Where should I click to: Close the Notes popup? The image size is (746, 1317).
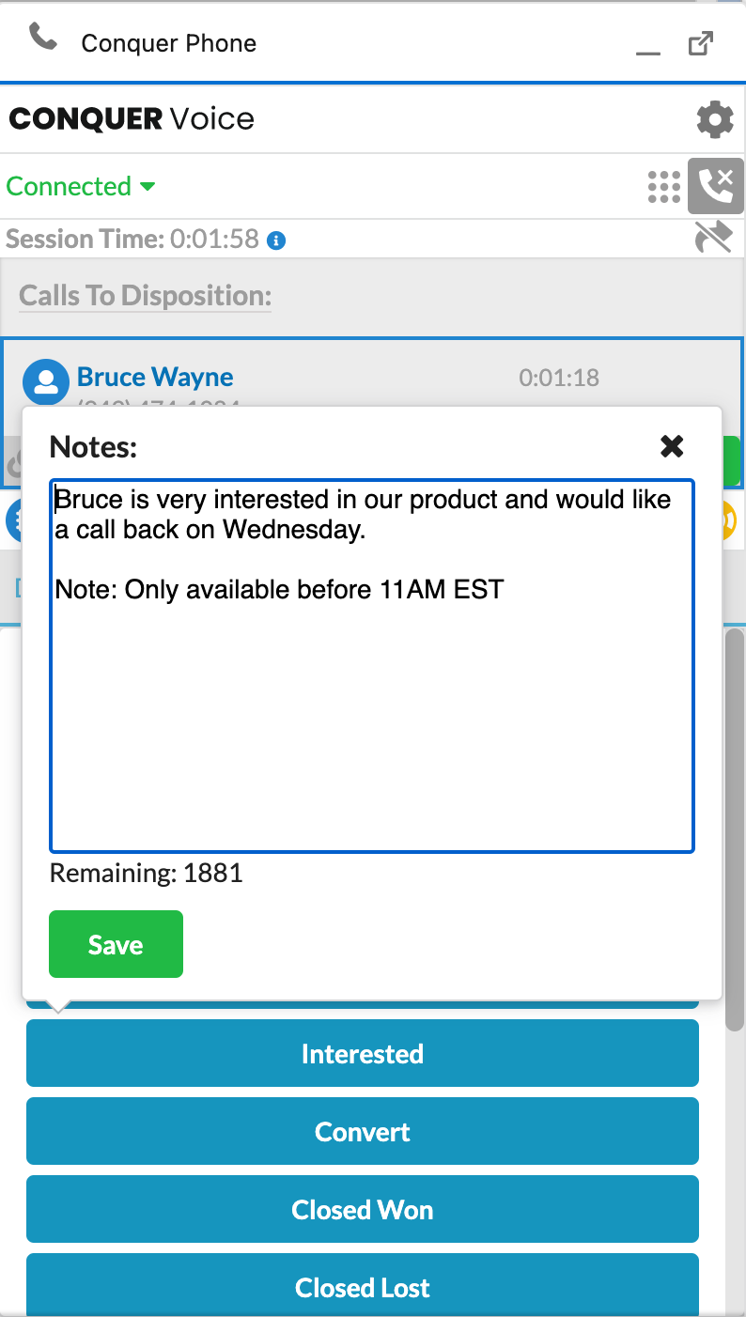[x=672, y=446]
